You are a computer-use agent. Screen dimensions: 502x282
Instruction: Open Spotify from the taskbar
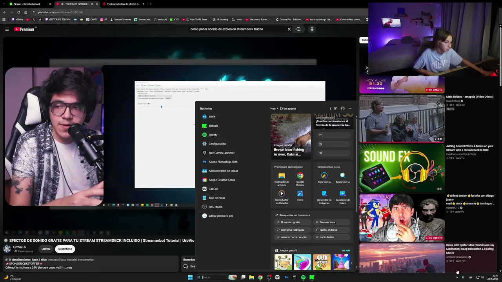click(303, 277)
